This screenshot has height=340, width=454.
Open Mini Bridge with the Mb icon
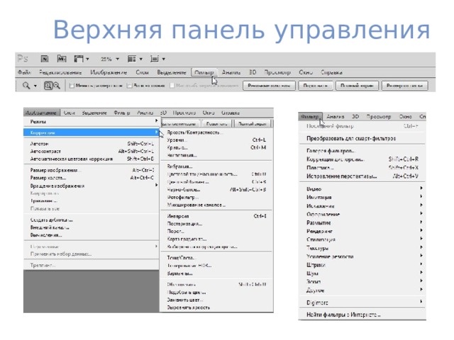62,59
